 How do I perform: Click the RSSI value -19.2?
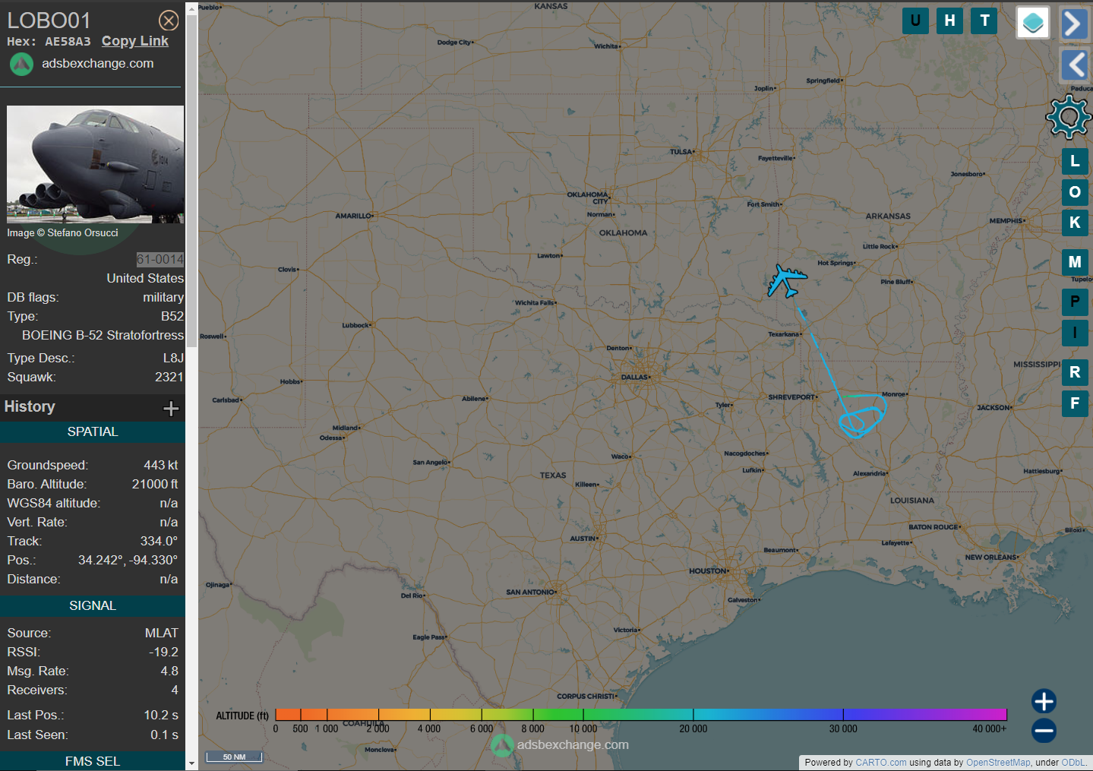163,653
